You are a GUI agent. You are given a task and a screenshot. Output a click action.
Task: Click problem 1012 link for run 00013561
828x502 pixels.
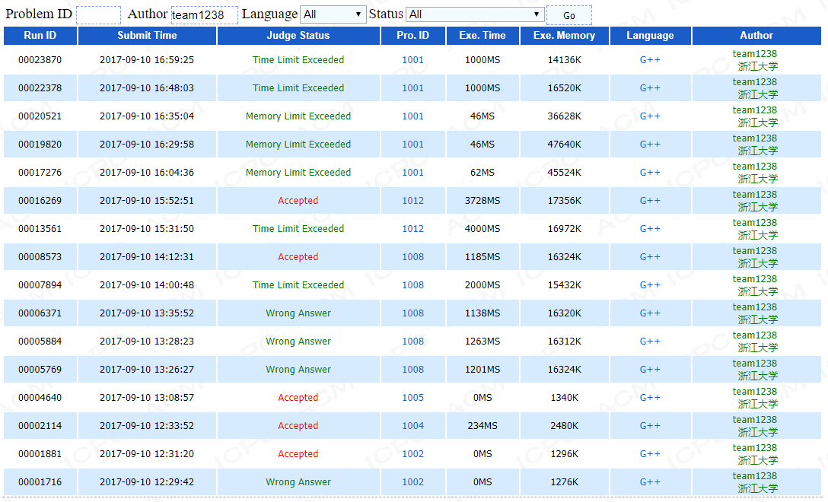412,229
